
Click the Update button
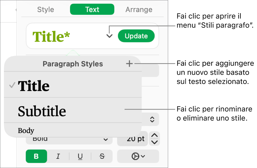point(136,36)
